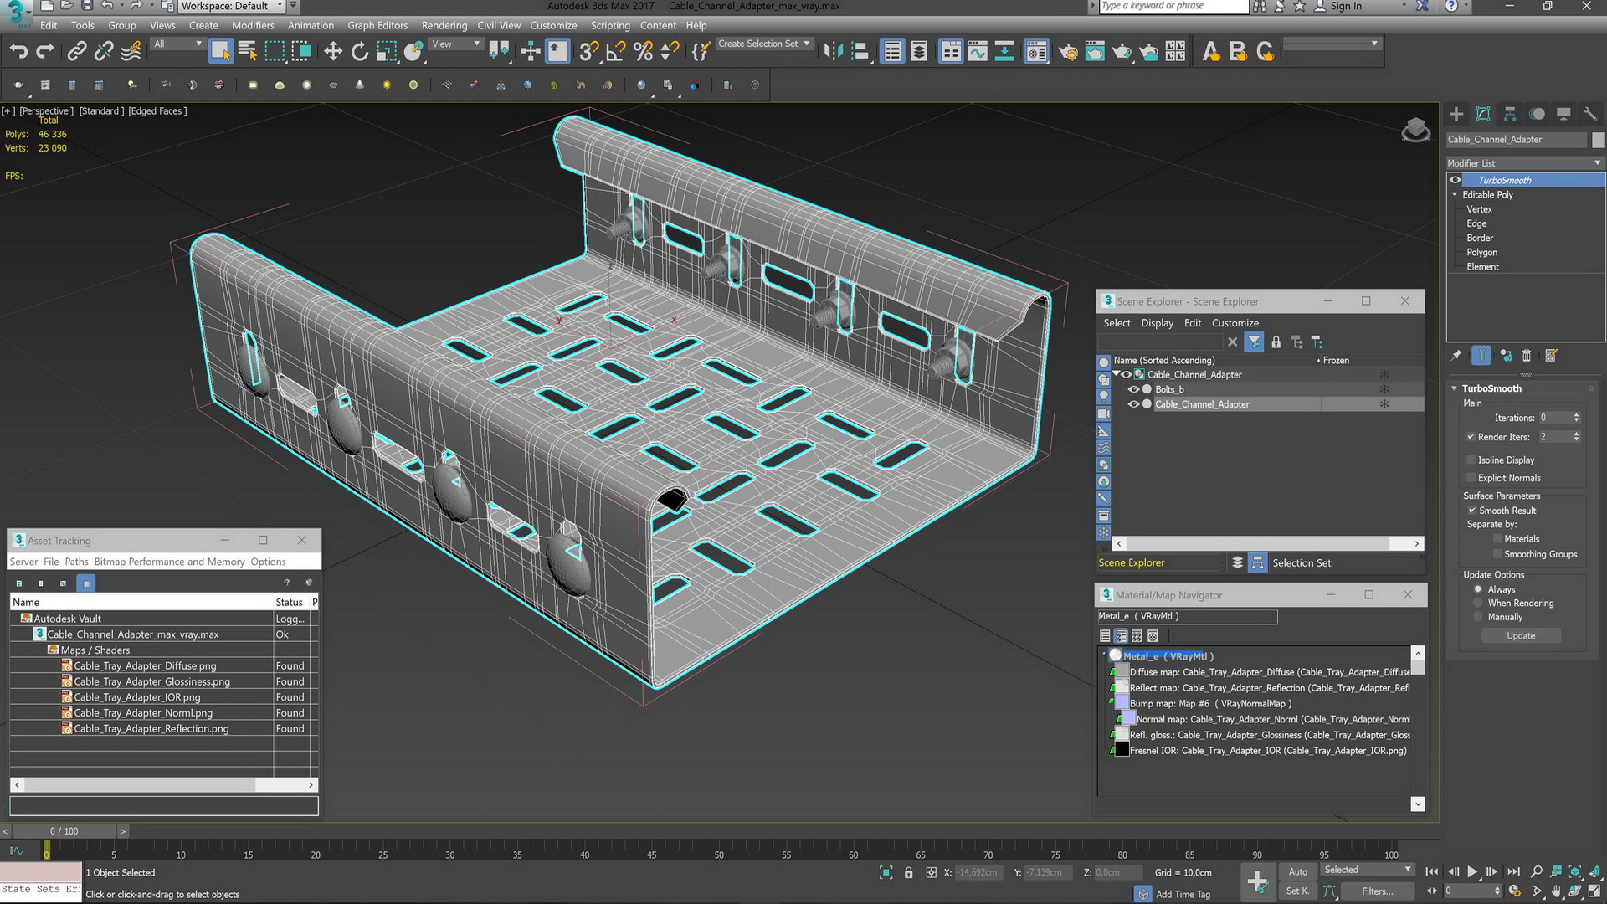The height and width of the screenshot is (904, 1607).
Task: Click the Auto key button
Action: (1297, 871)
